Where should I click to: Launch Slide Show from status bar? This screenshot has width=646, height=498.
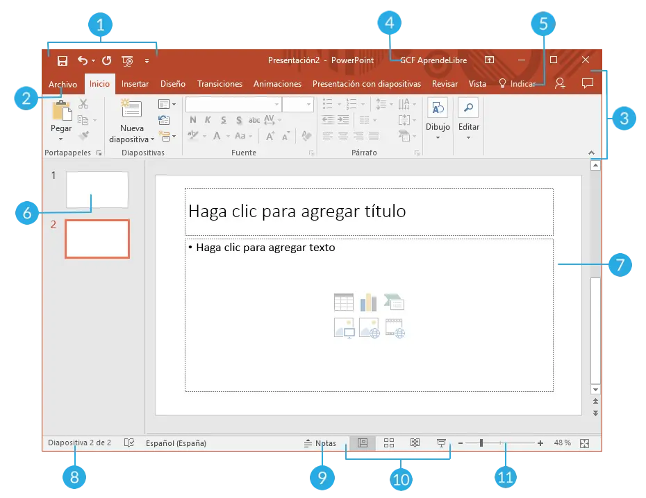(440, 443)
